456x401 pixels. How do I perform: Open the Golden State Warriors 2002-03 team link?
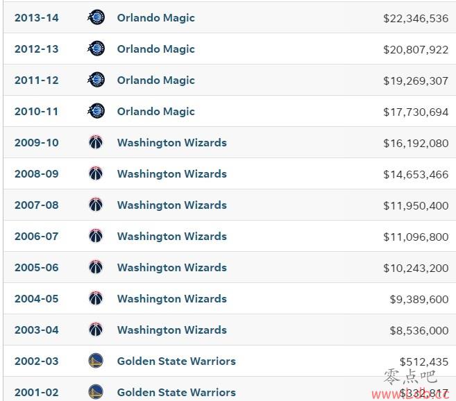click(x=176, y=361)
